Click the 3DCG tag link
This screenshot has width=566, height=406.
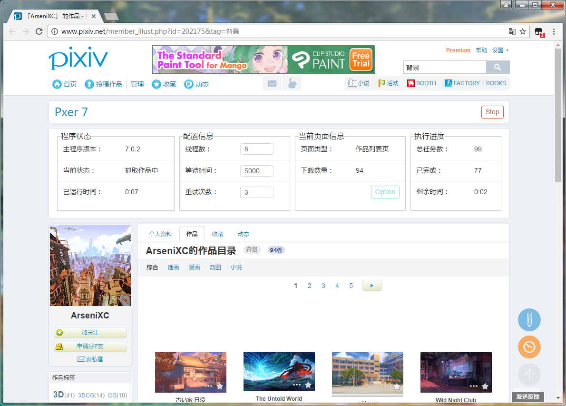coord(86,395)
